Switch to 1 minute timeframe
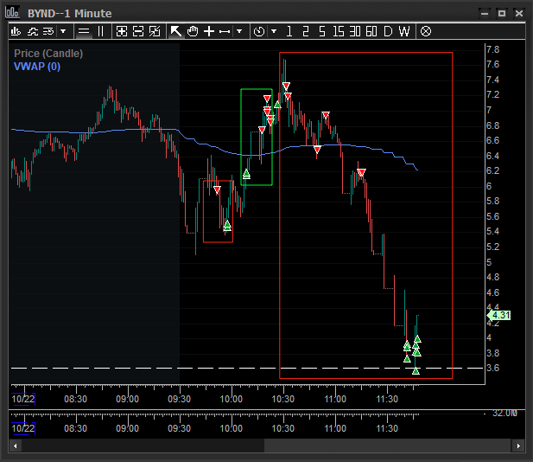 tap(289, 32)
